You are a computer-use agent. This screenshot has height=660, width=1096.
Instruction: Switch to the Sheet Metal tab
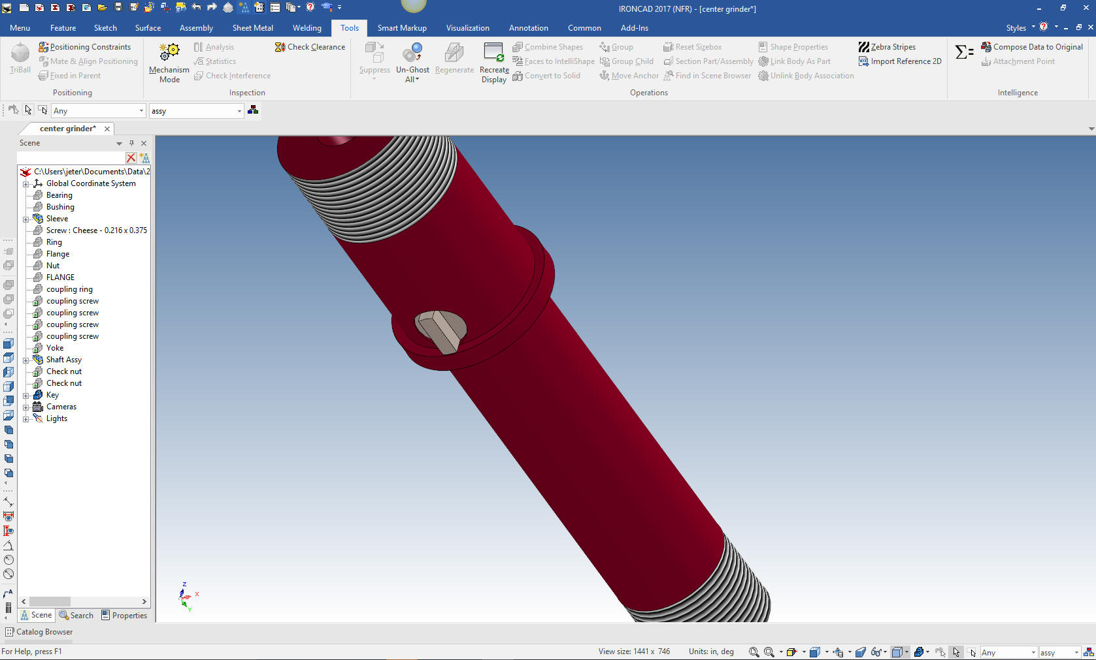pos(252,28)
